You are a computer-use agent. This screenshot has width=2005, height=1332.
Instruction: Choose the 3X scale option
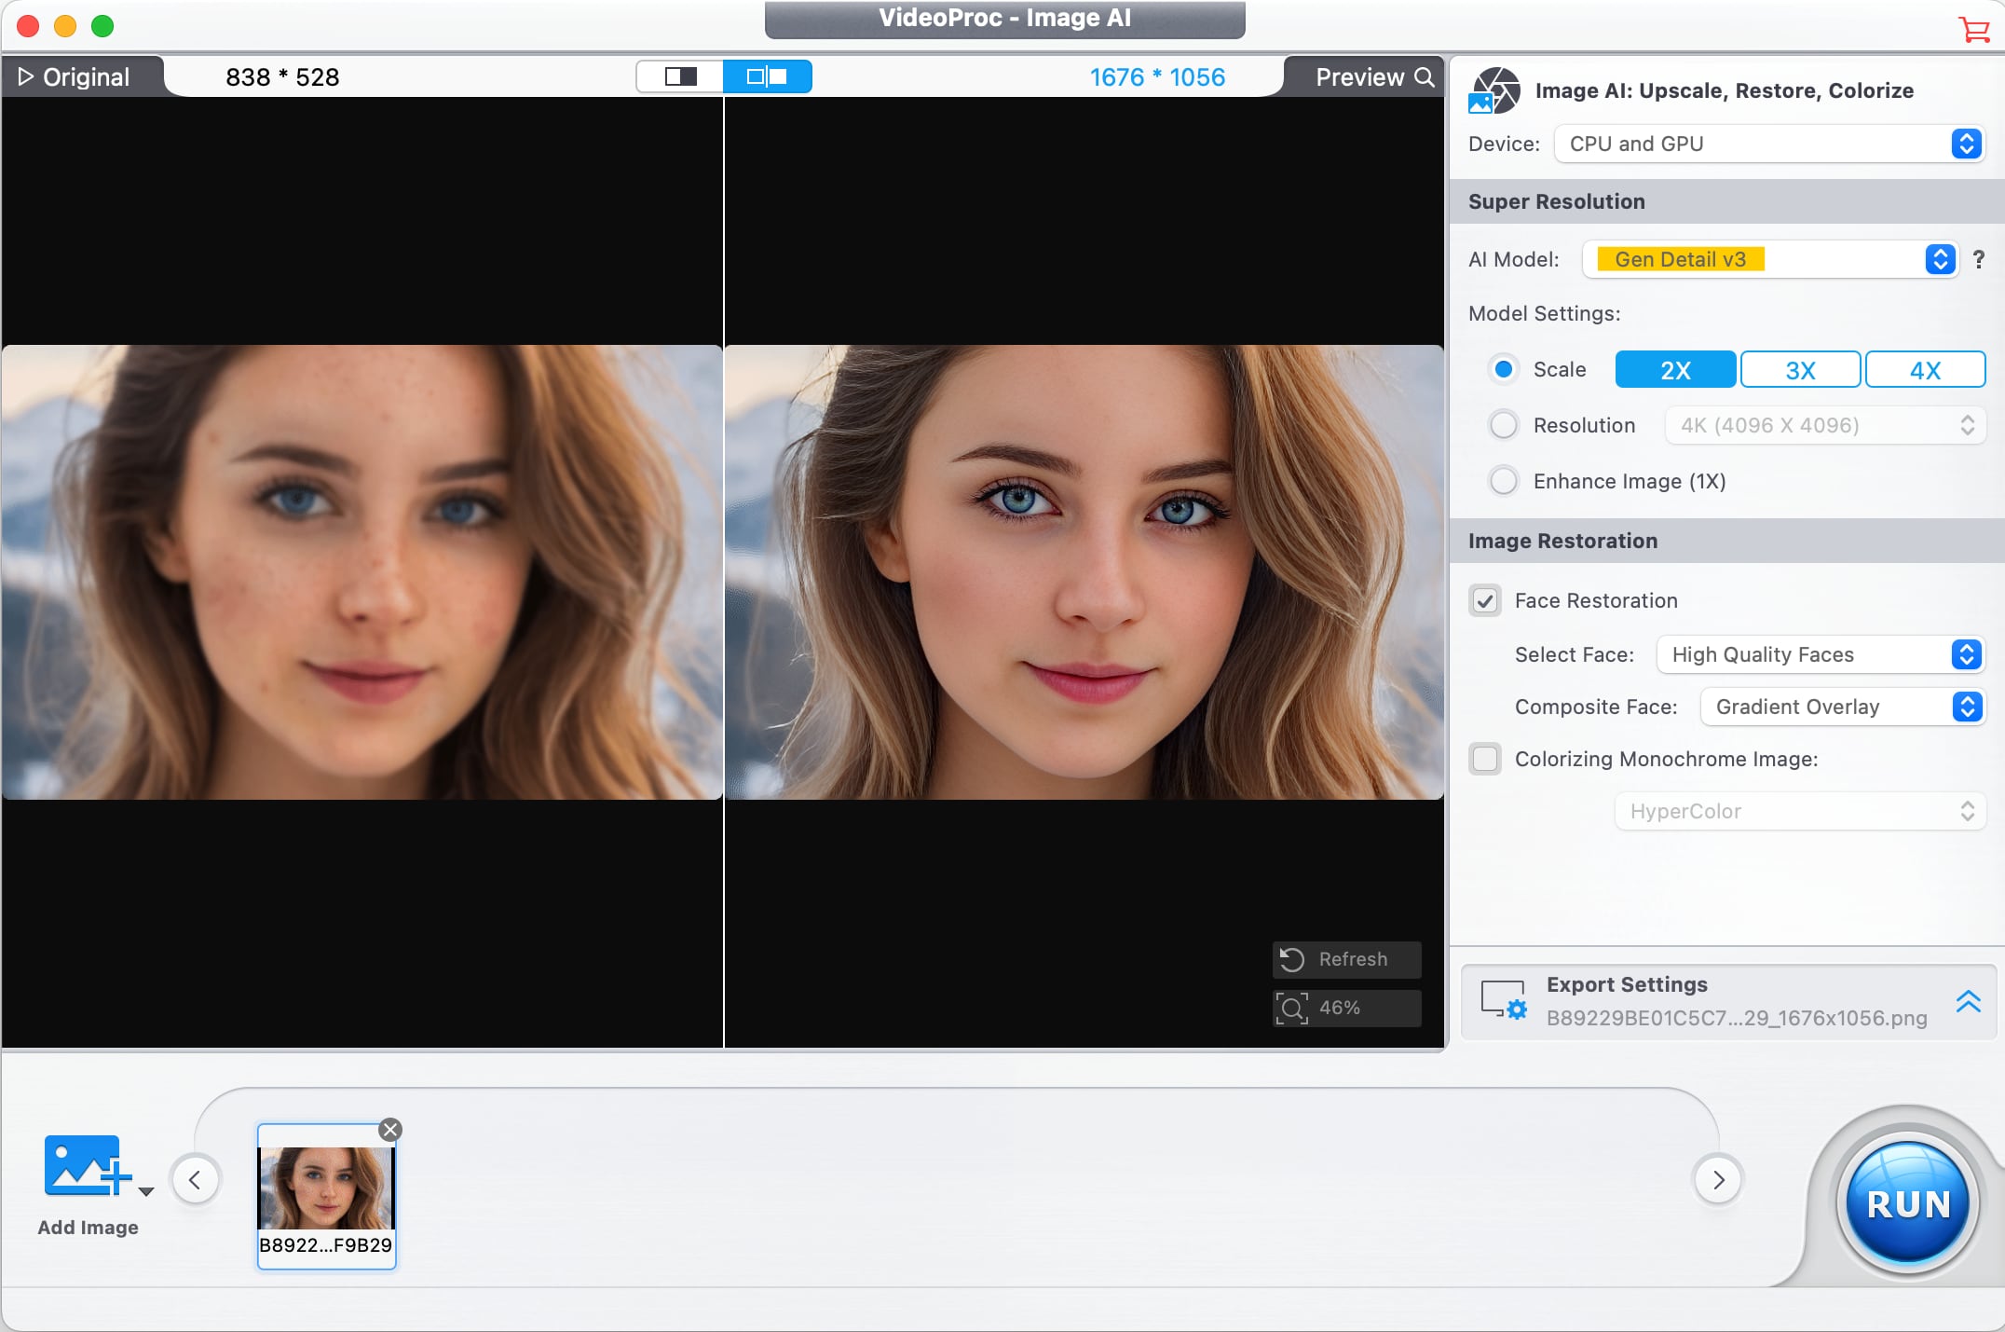coord(1800,370)
